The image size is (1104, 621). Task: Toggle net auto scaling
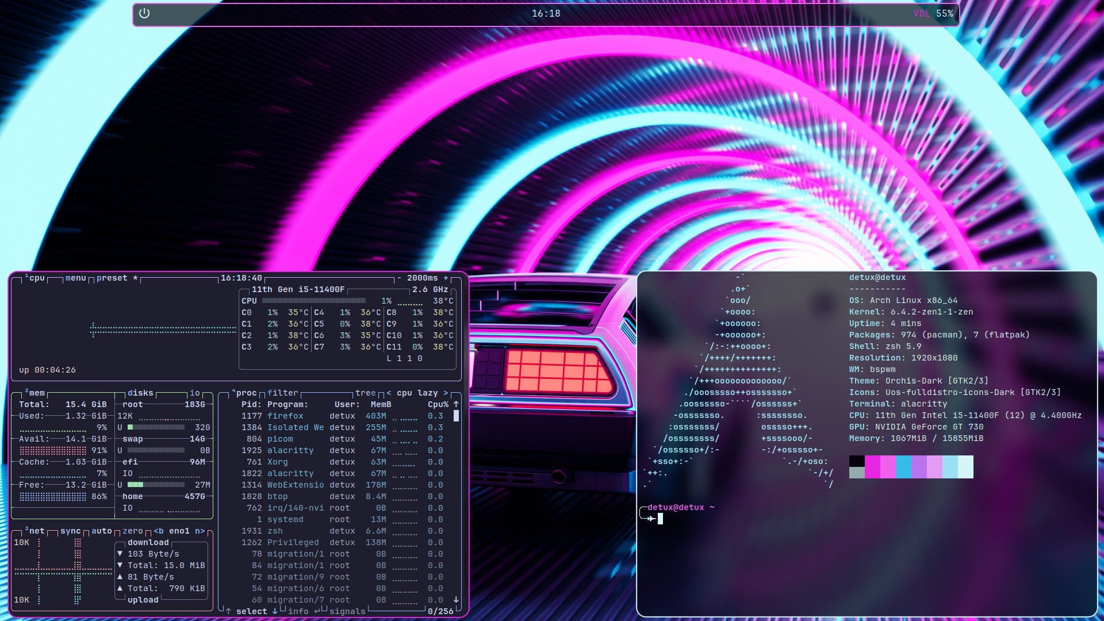pyautogui.click(x=101, y=531)
